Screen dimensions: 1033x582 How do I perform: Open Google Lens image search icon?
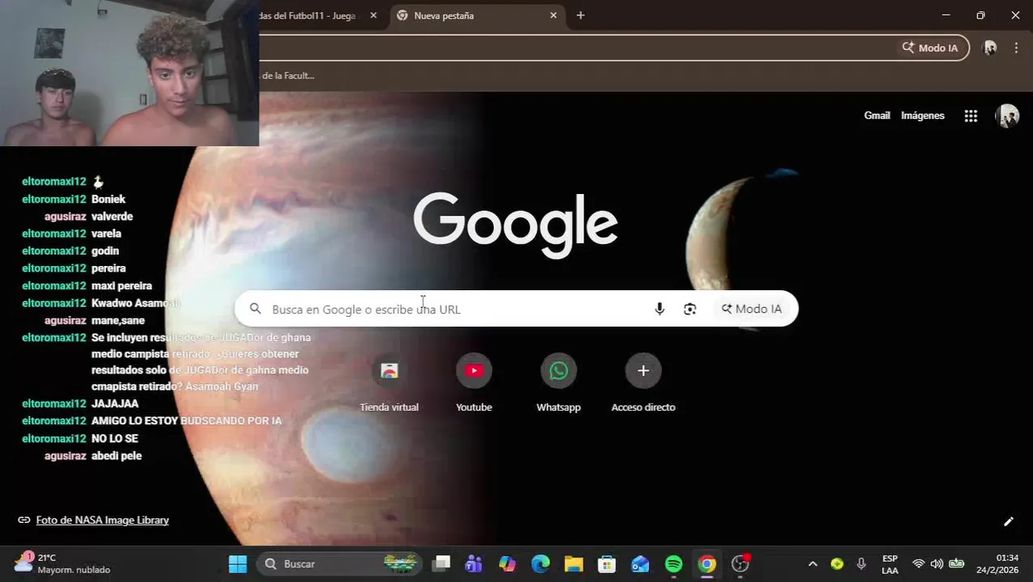(x=689, y=309)
